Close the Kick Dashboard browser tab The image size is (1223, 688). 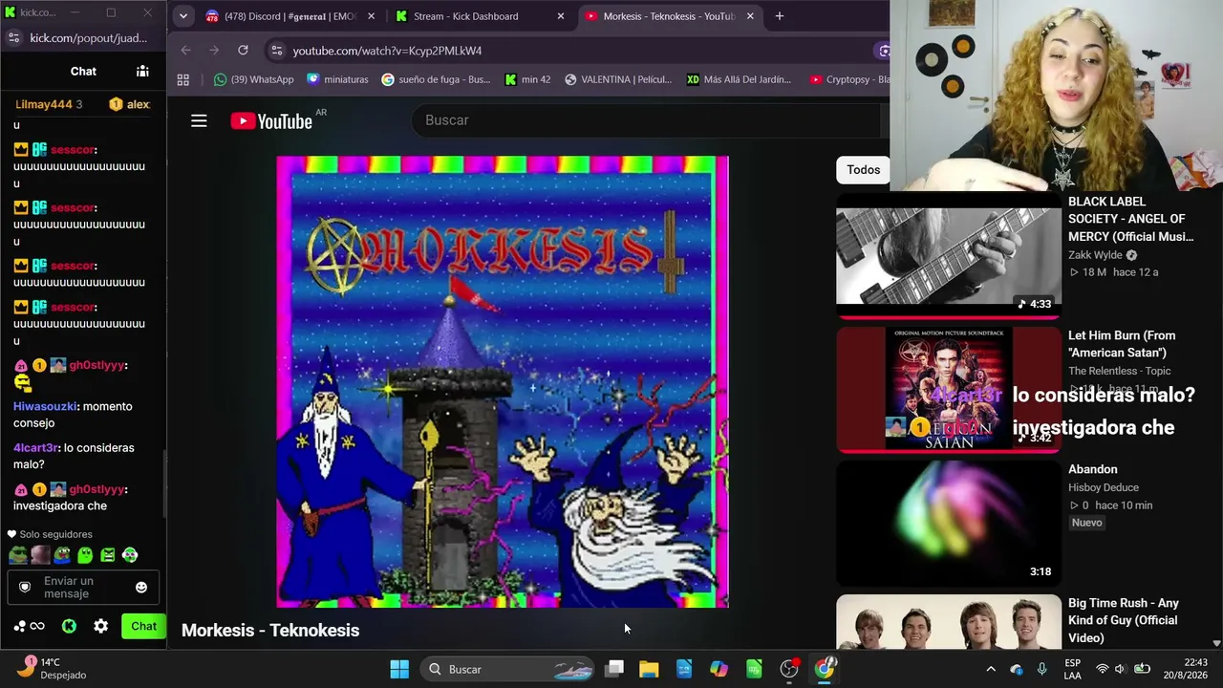(x=561, y=16)
